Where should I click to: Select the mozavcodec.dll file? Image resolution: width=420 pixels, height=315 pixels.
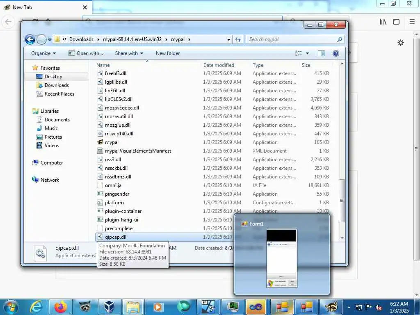pyautogui.click(x=122, y=108)
